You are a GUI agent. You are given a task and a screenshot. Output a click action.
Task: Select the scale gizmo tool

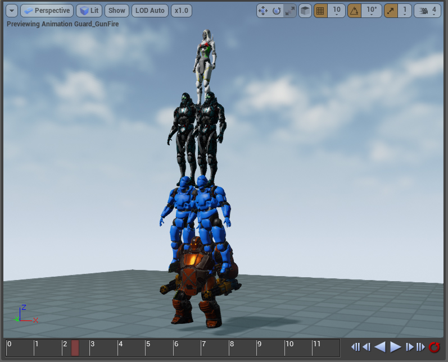pos(289,11)
